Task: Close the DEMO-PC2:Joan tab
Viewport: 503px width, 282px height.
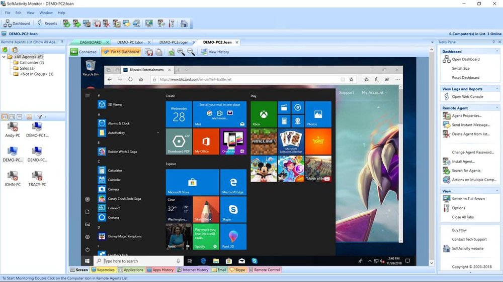Action: 237,42
